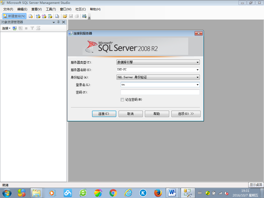This screenshot has width=264, height=198.
Task: Click the Open File folder icon
Action: coord(65,16)
